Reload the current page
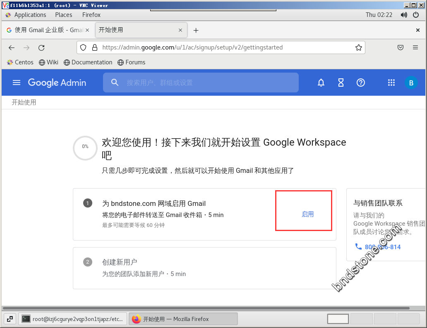This screenshot has width=427, height=328. 41,48
